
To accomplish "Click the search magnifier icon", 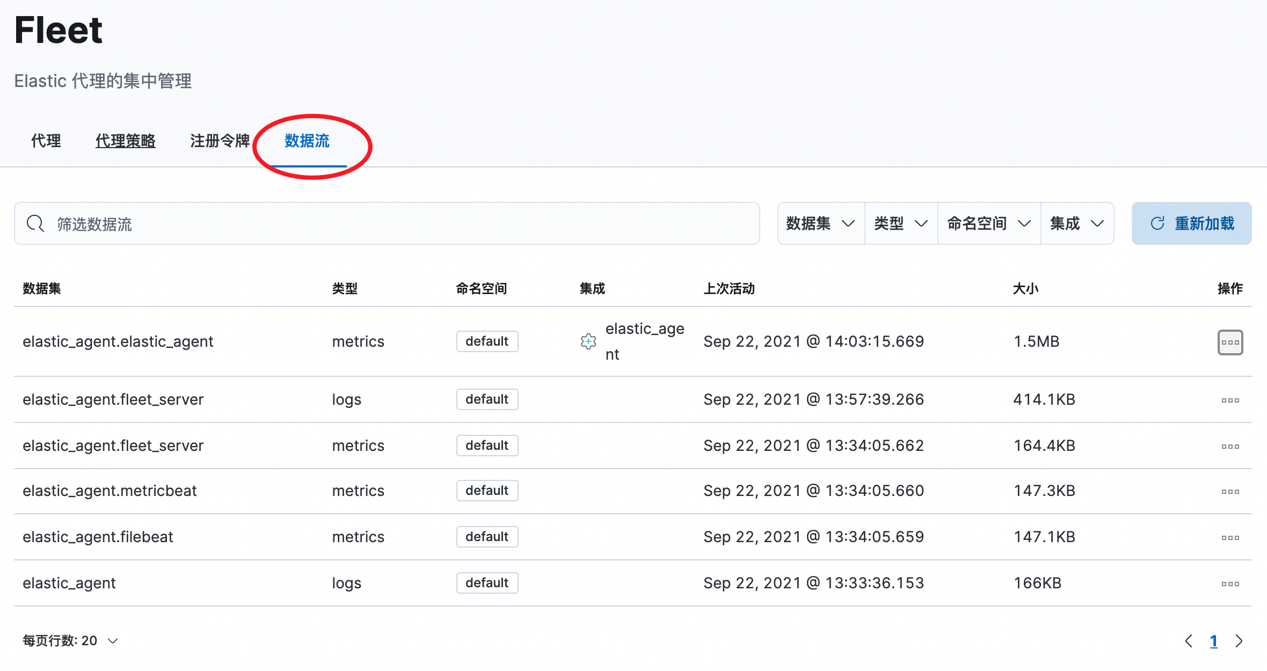I will [35, 223].
